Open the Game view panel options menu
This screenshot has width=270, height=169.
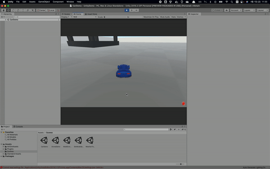coord(185,14)
